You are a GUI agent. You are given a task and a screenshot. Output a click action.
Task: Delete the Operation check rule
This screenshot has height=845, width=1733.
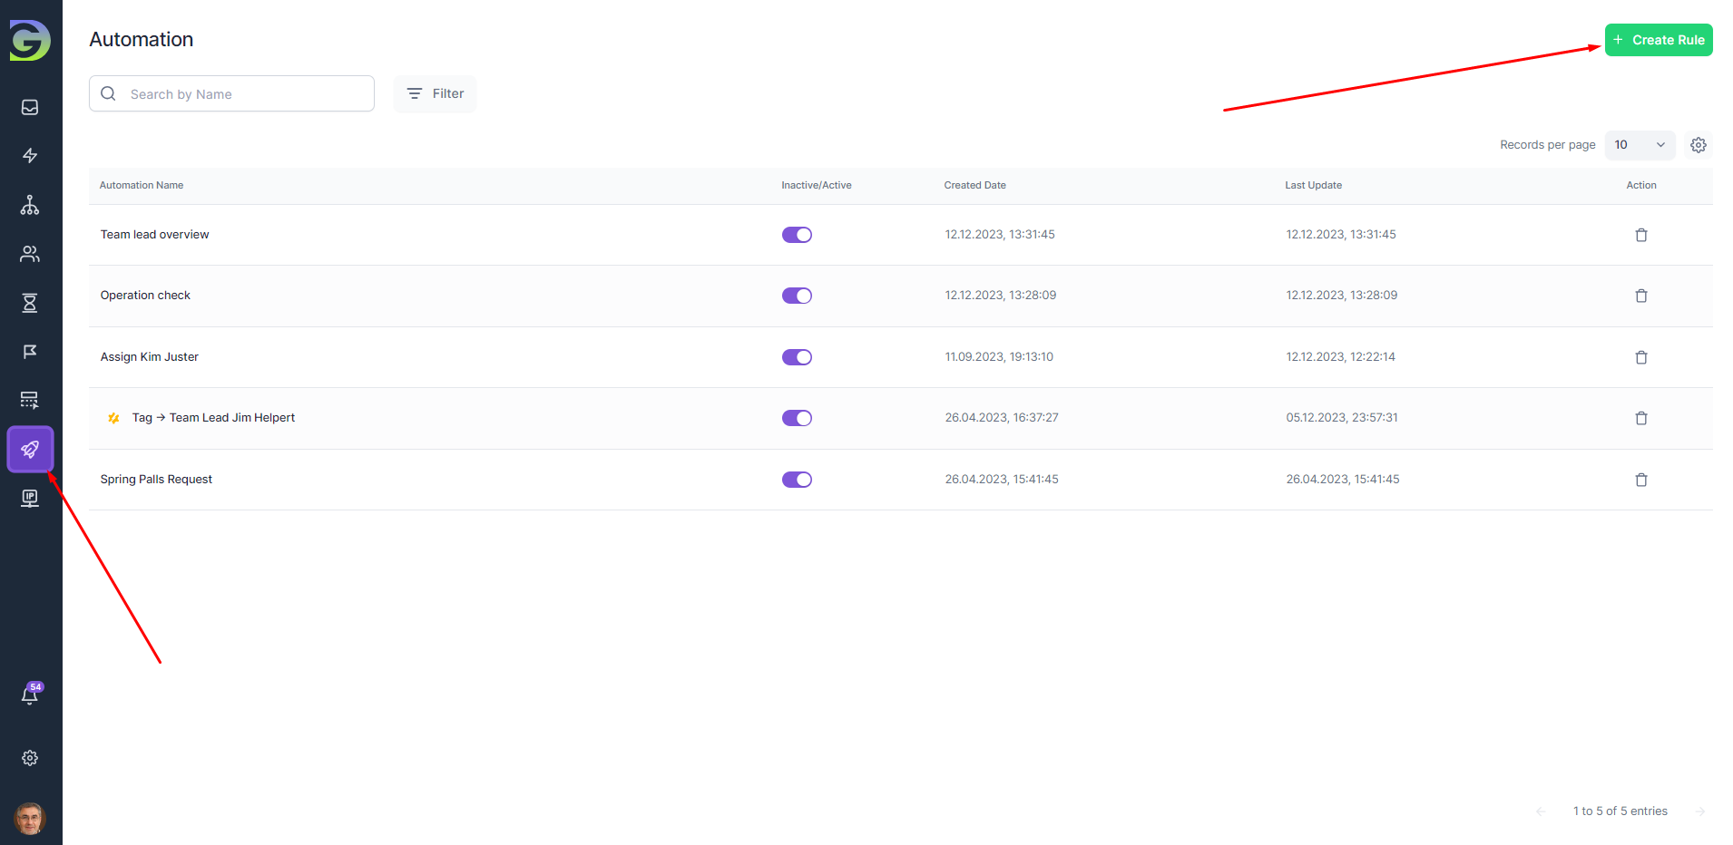1640,296
